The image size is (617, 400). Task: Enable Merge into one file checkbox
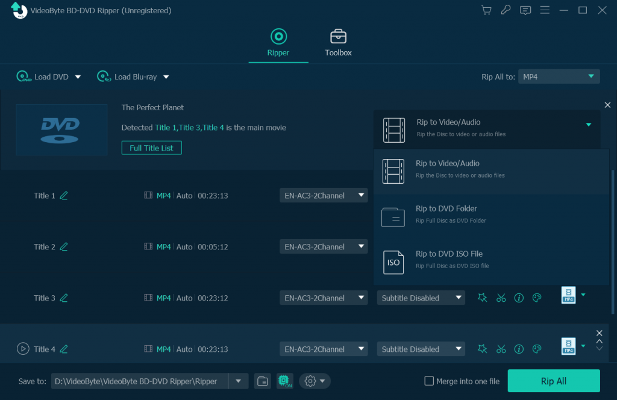click(429, 381)
